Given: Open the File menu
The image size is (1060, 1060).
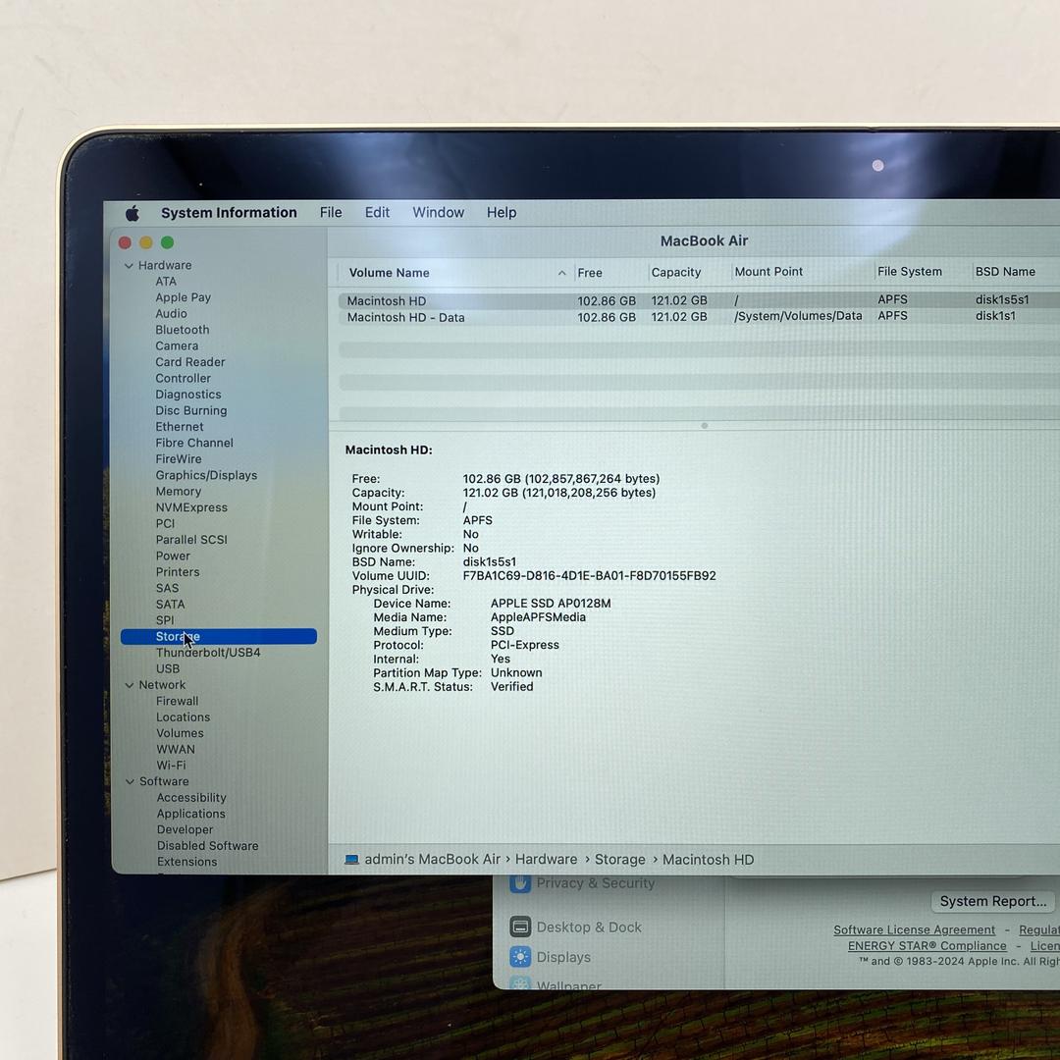Looking at the screenshot, I should [331, 212].
